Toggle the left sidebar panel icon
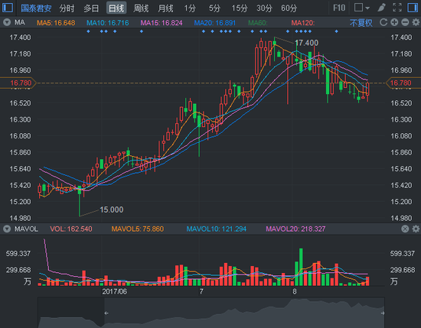Image resolution: width=421 pixels, height=328 pixels. coord(7,8)
